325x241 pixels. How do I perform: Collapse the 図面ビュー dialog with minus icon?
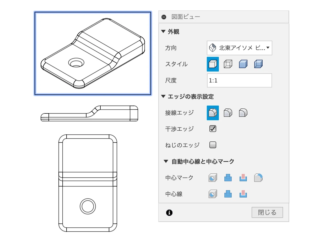click(x=164, y=17)
